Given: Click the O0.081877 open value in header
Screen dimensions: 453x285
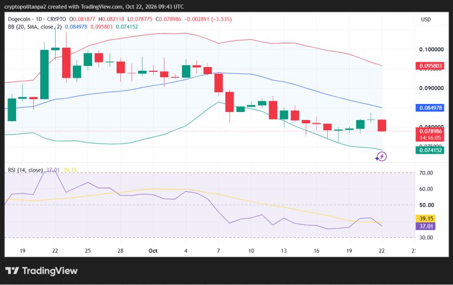Looking at the screenshot, I should [x=82, y=19].
